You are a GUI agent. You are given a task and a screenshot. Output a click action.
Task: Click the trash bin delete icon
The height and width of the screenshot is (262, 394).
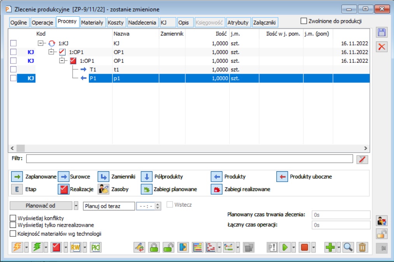pos(362,247)
